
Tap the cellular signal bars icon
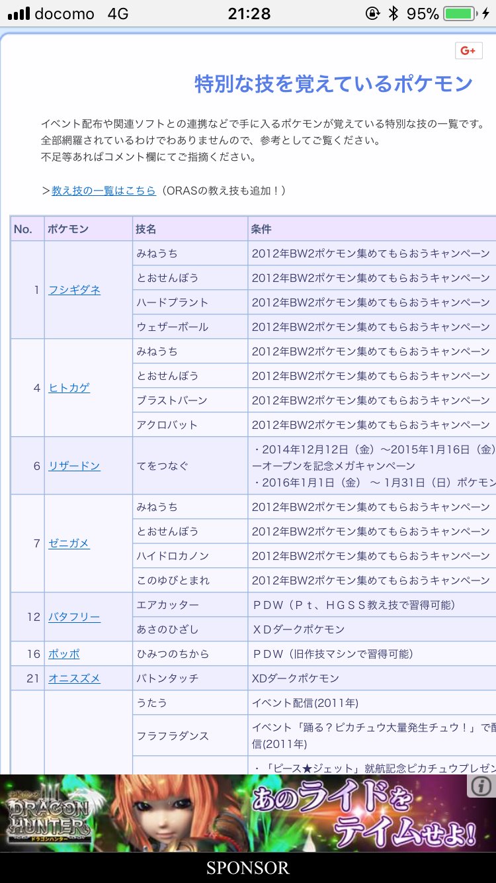19,14
